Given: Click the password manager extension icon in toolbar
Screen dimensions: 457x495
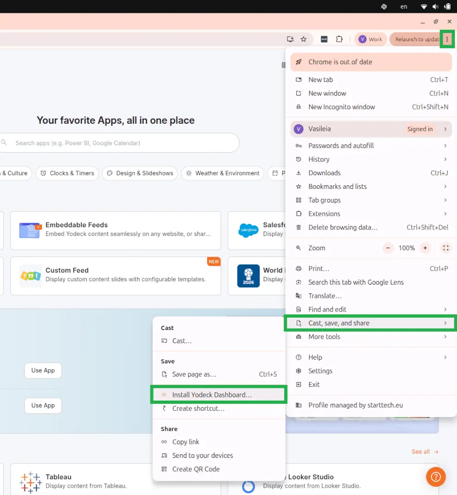Looking at the screenshot, I should [x=324, y=39].
